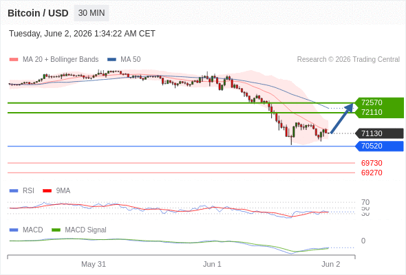Click the MA 20 + Bollinger Bands legend label
The image size is (406, 275).
[x=61, y=60]
